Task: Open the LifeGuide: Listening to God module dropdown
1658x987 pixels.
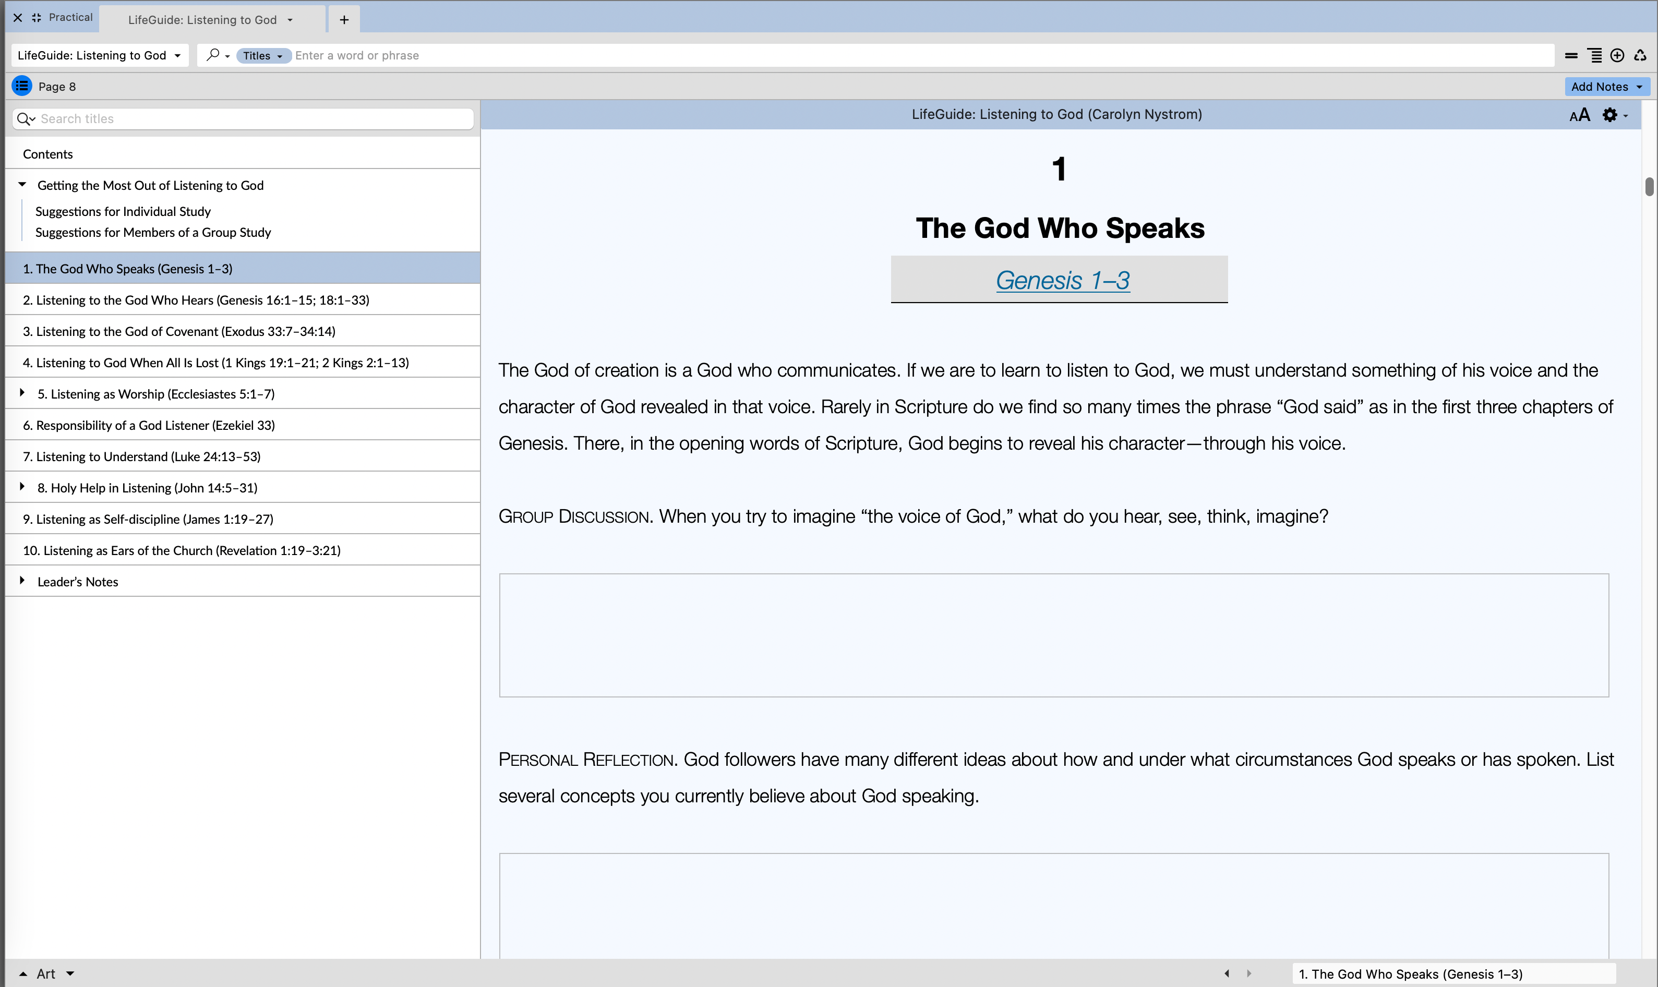Action: [99, 55]
